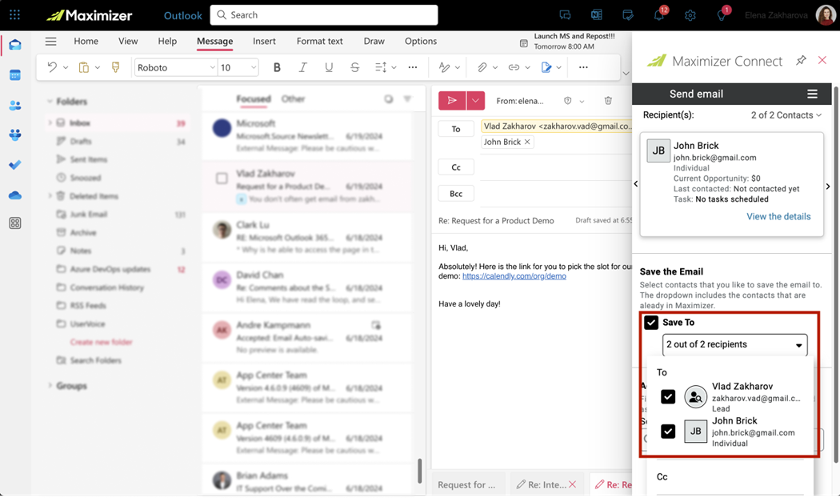Screen dimensions: 840x498
Task: Switch to the Other inbox tab
Action: pyautogui.click(x=293, y=99)
